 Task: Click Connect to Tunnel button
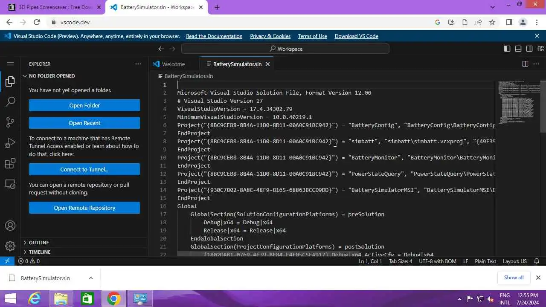pyautogui.click(x=84, y=169)
